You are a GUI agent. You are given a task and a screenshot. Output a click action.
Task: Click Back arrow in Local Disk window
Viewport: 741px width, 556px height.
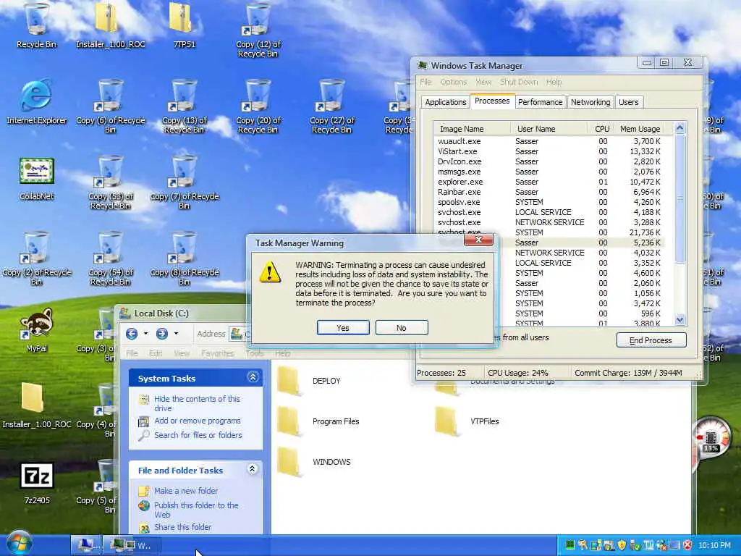click(132, 334)
